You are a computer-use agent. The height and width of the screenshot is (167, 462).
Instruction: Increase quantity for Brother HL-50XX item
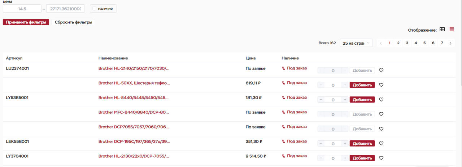[345, 85]
